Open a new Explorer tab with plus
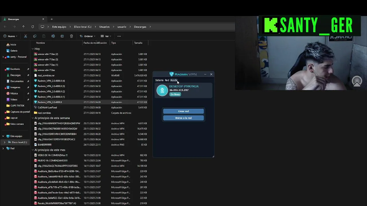 (x=52, y=19)
